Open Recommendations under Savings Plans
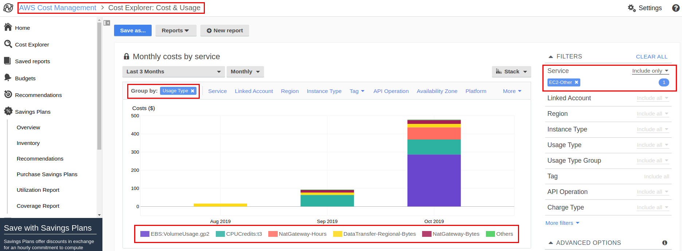This screenshot has height=251, width=682. click(x=40, y=159)
